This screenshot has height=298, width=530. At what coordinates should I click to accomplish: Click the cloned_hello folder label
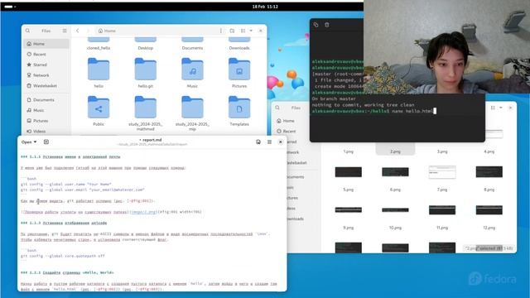click(99, 48)
